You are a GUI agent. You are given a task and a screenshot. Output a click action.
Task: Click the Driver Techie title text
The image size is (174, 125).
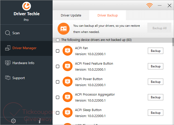(x=26, y=14)
